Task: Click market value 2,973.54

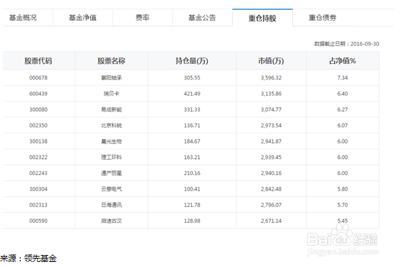Action: 271,125
